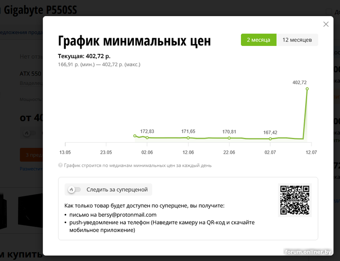This screenshot has height=261, width=340.
Task: Click product photo thumbnail behind the modal
Action: 30,211
